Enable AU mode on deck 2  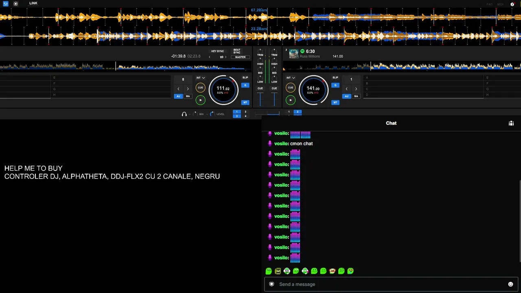[346, 96]
